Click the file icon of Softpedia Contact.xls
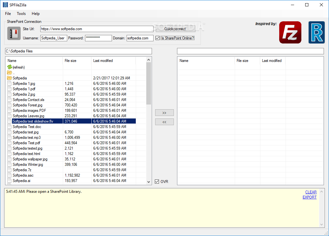 coord(9,99)
